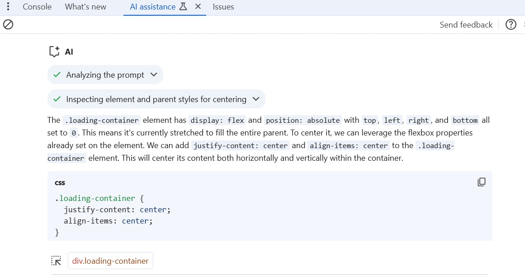
Task: Expand Inspecting element and parent styles step
Action: 156,99
